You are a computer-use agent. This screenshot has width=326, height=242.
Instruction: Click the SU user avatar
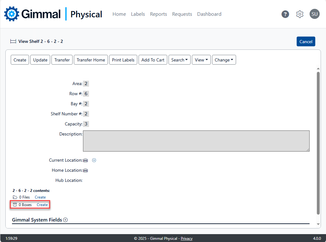[314, 14]
